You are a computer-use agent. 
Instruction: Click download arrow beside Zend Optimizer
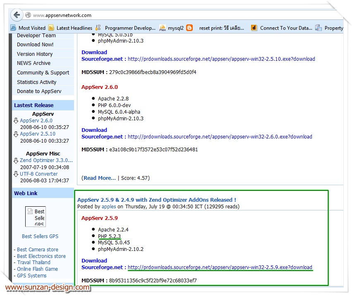[16, 161]
